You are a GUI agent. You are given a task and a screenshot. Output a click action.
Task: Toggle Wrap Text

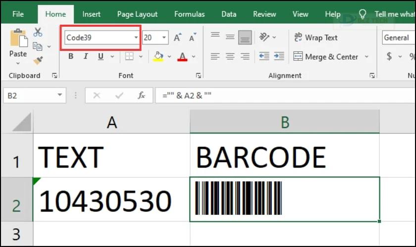coord(316,38)
